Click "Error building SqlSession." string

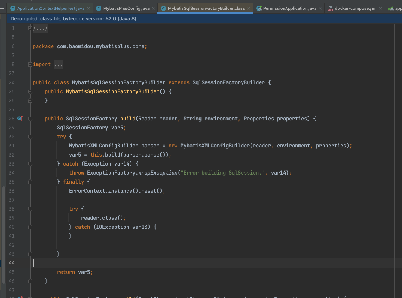(x=223, y=173)
